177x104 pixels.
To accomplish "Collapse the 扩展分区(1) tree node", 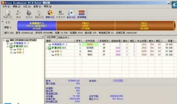I will [x=8, y=46].
